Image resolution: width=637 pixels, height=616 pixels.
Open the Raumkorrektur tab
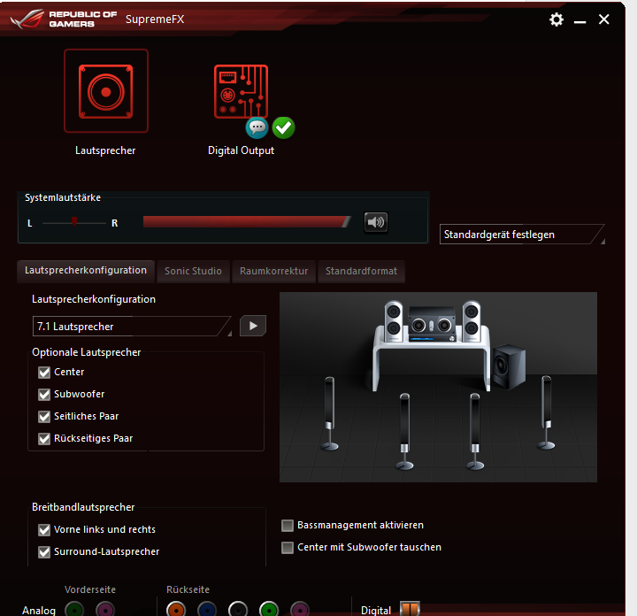coord(273,271)
